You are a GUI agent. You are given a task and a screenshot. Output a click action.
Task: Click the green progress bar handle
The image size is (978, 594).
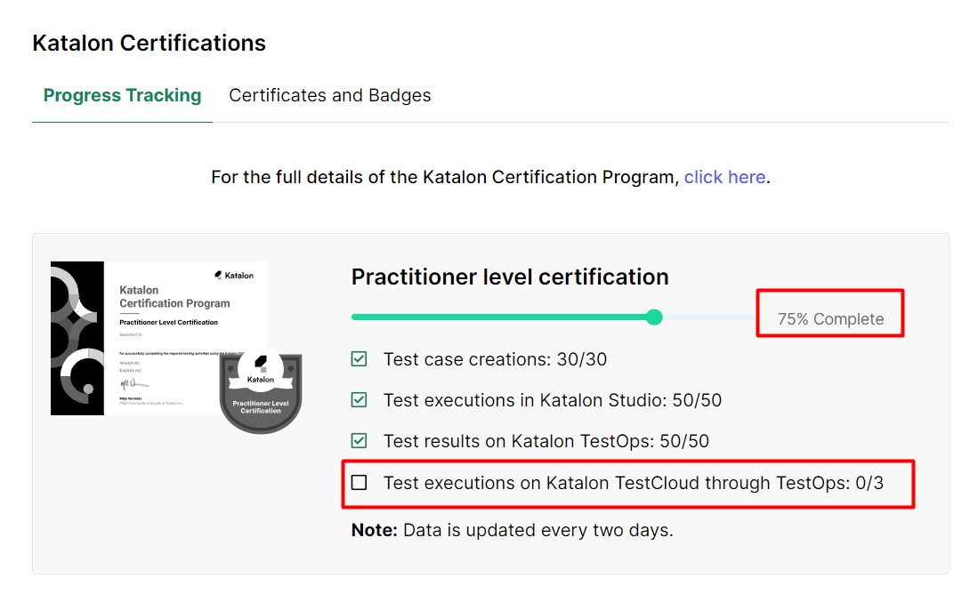click(x=654, y=317)
